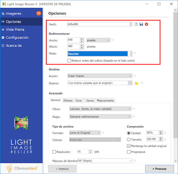
Task: Click help icon beside Calidad value
Action: [165, 133]
